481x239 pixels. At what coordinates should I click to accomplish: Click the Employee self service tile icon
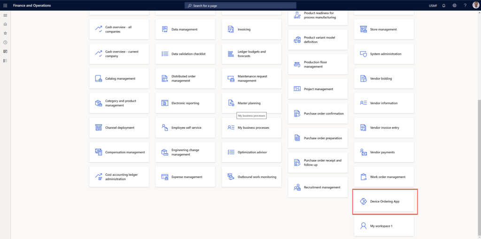click(x=165, y=127)
